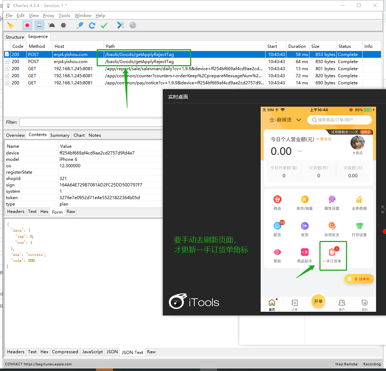
Task: Click the 看全店 link
Action: tap(324, 139)
